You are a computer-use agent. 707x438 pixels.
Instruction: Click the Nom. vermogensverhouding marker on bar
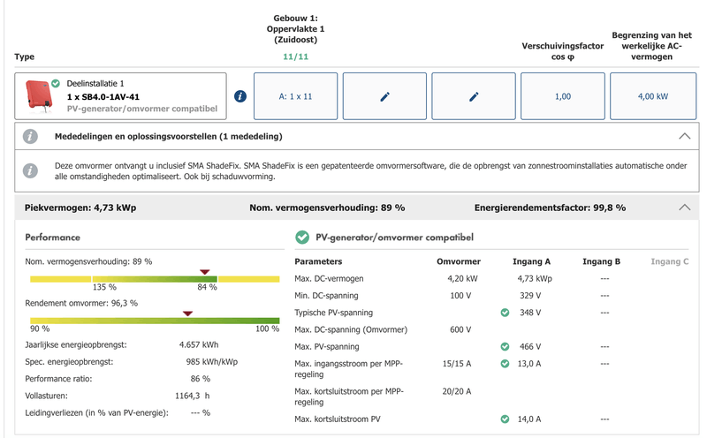(205, 272)
